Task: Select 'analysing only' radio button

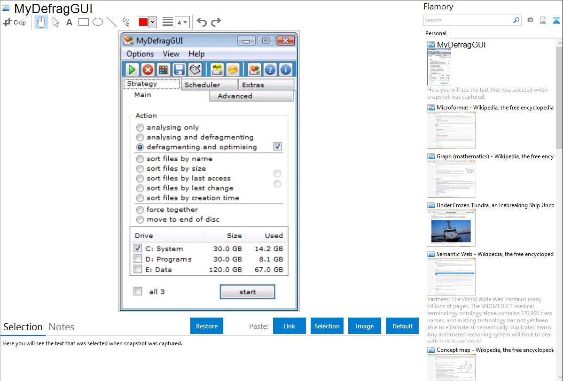Action: [140, 127]
